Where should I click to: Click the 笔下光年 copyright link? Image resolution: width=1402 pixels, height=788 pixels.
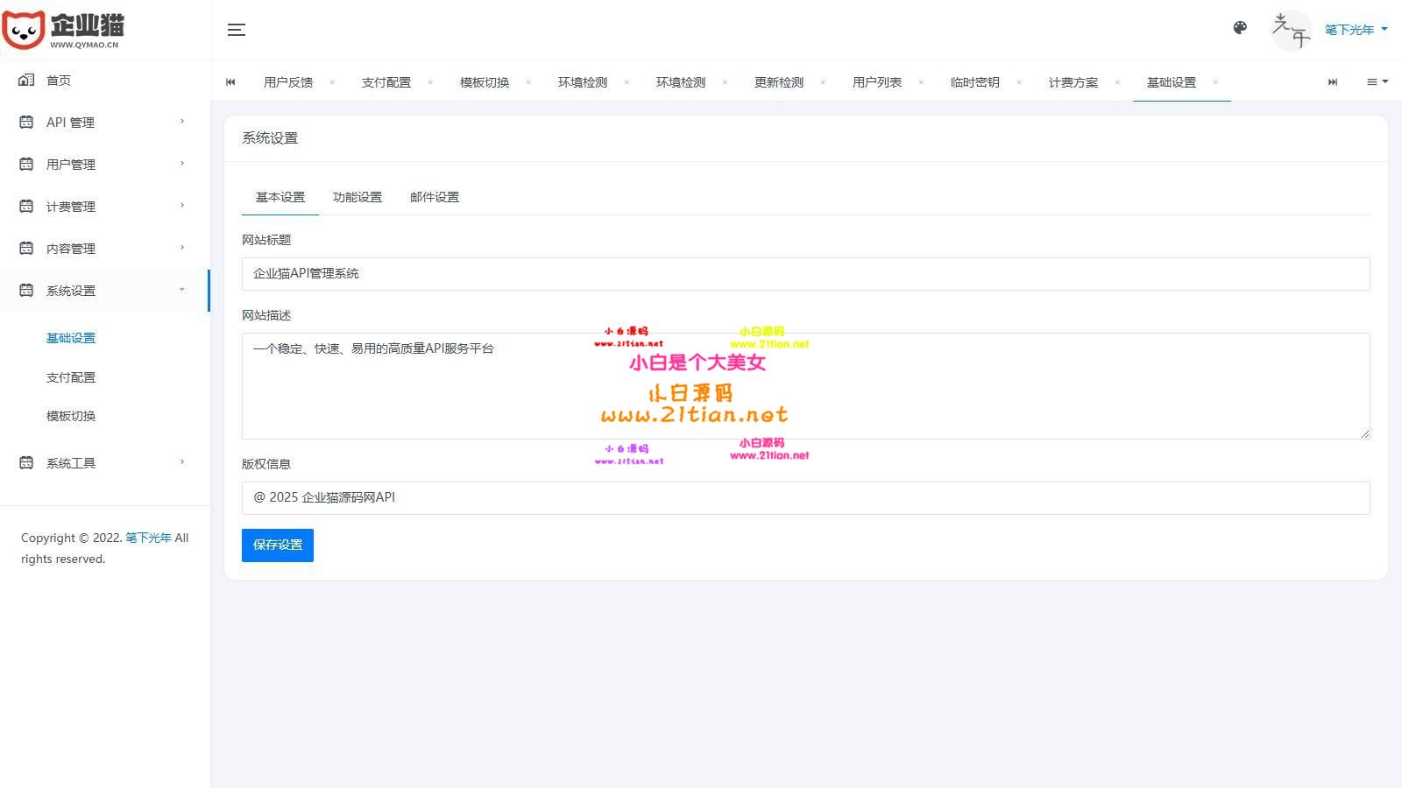148,538
